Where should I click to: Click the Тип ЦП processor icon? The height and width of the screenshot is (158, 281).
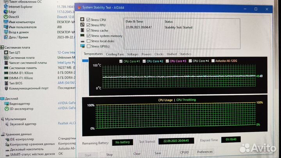6,53
